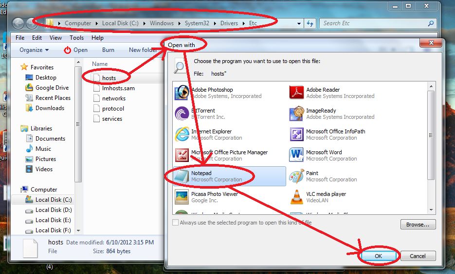Click OK in the Open with dialog

point(379,256)
